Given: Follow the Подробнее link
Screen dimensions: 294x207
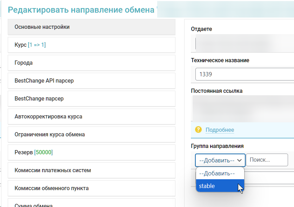Looking at the screenshot, I should 220,130.
